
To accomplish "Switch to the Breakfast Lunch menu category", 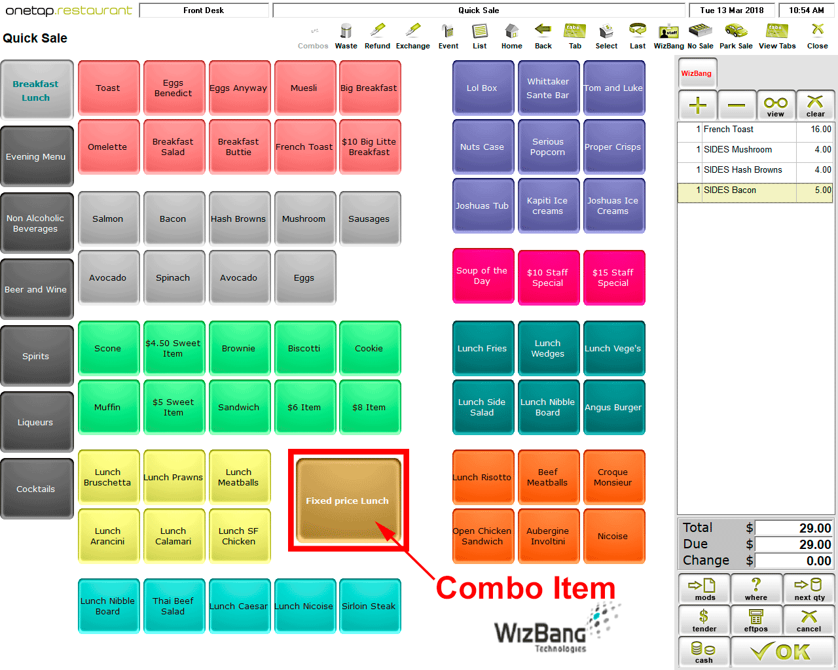I will [36, 90].
